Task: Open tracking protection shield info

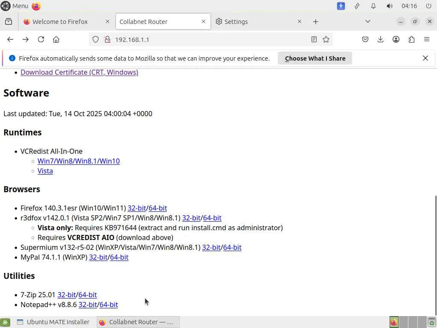Action: [96, 39]
